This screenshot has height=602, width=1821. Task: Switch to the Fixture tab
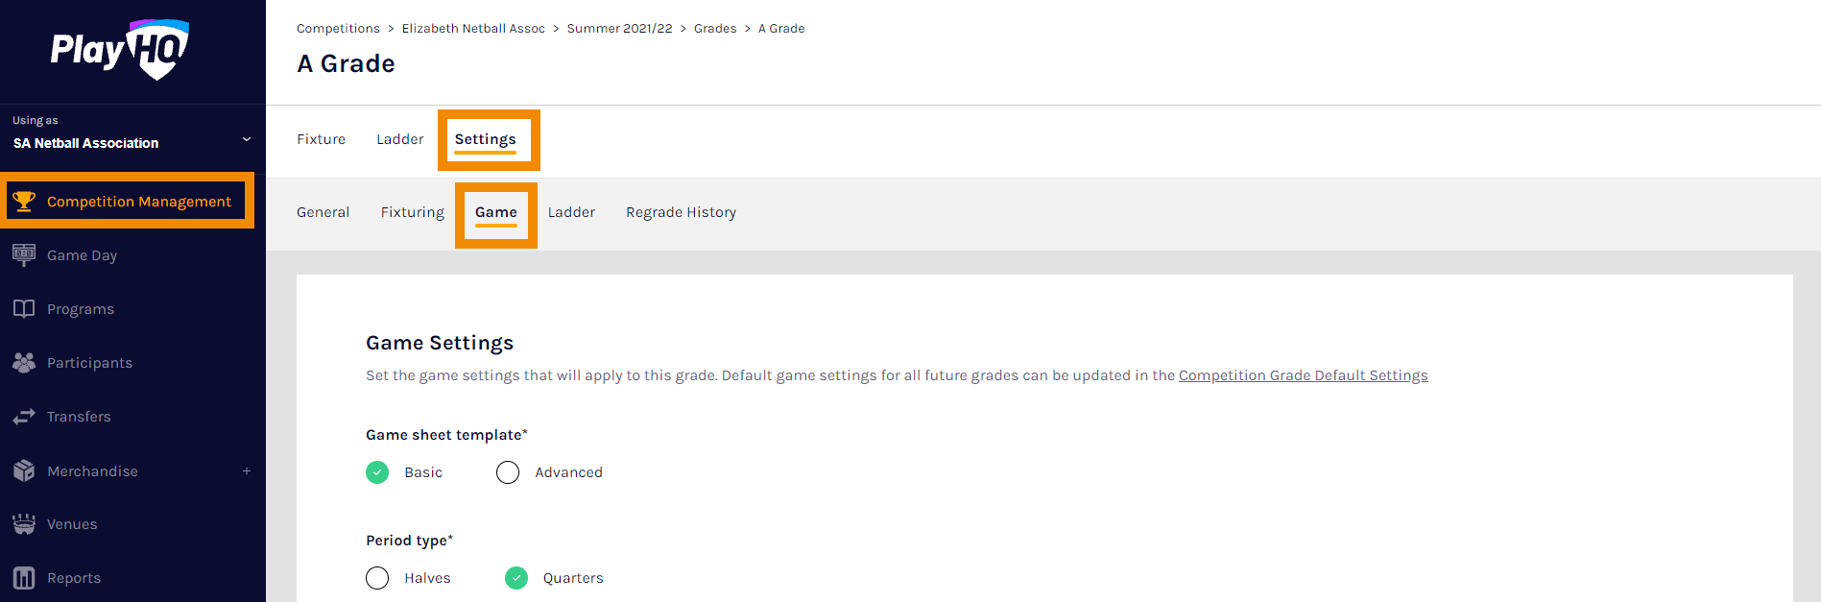[321, 139]
